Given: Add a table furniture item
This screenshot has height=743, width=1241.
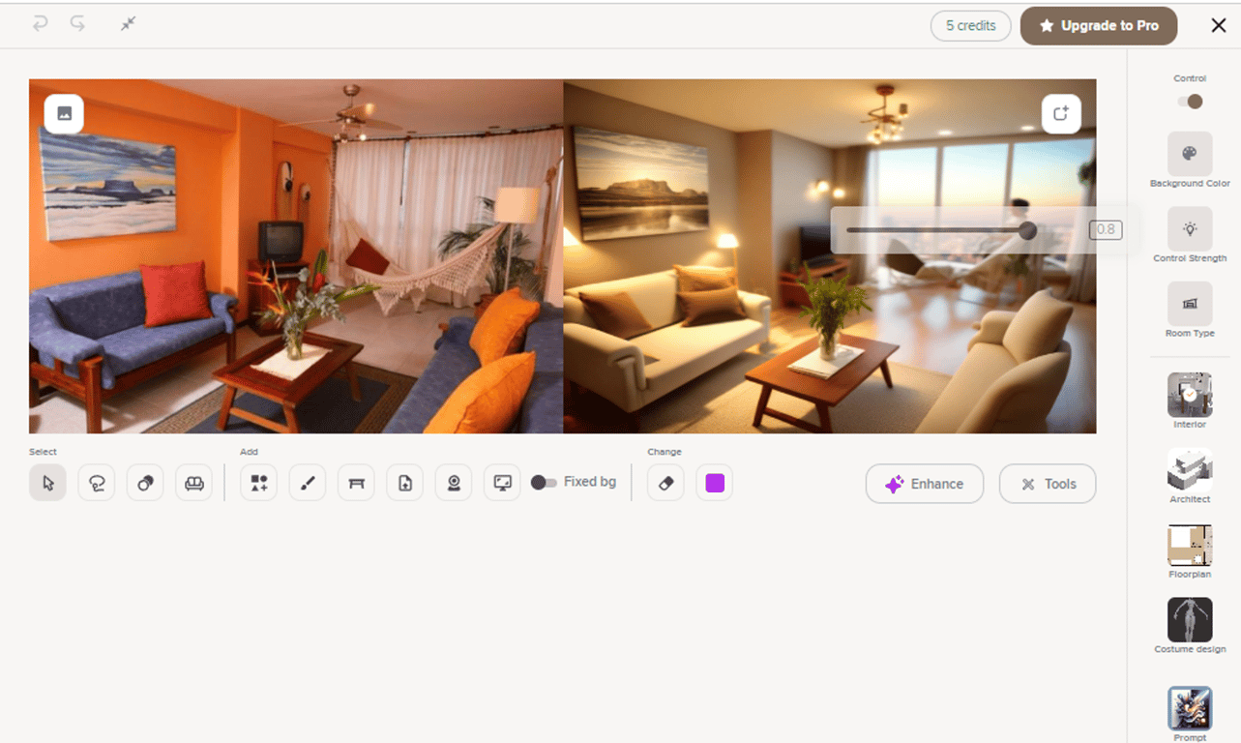Looking at the screenshot, I should point(356,483).
